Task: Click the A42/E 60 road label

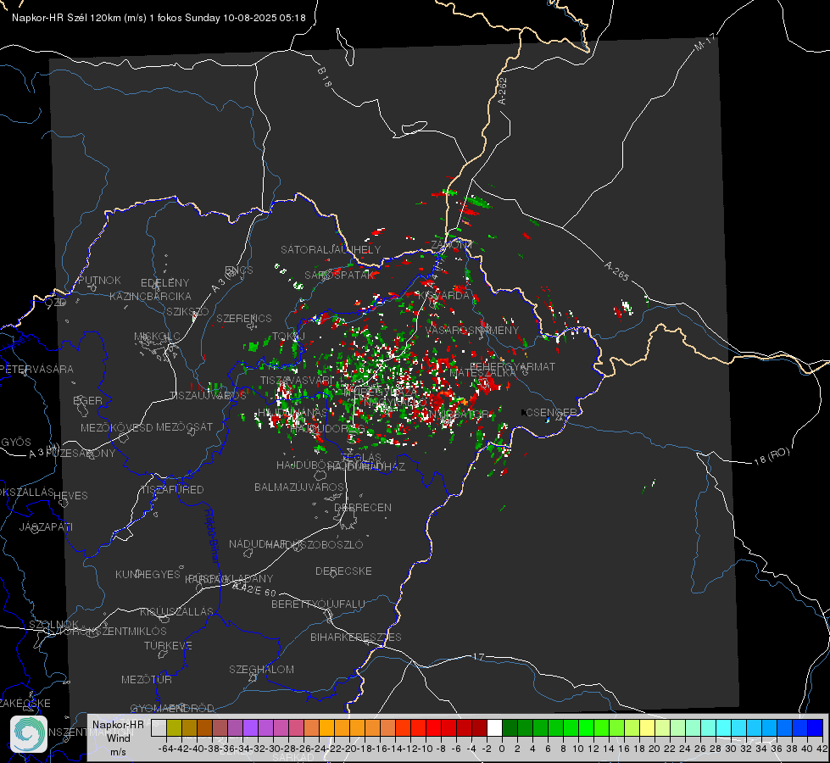Action: [x=254, y=589]
